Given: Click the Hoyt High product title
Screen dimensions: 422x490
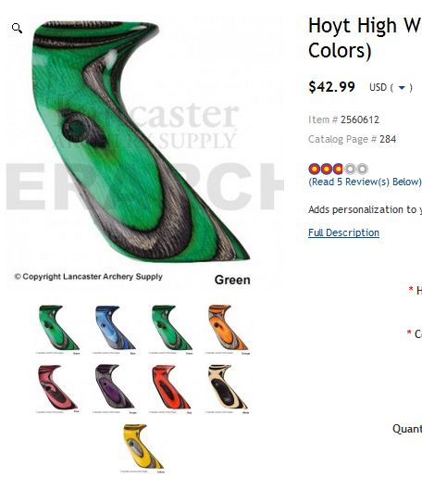Looking at the screenshot, I should click(x=365, y=37).
